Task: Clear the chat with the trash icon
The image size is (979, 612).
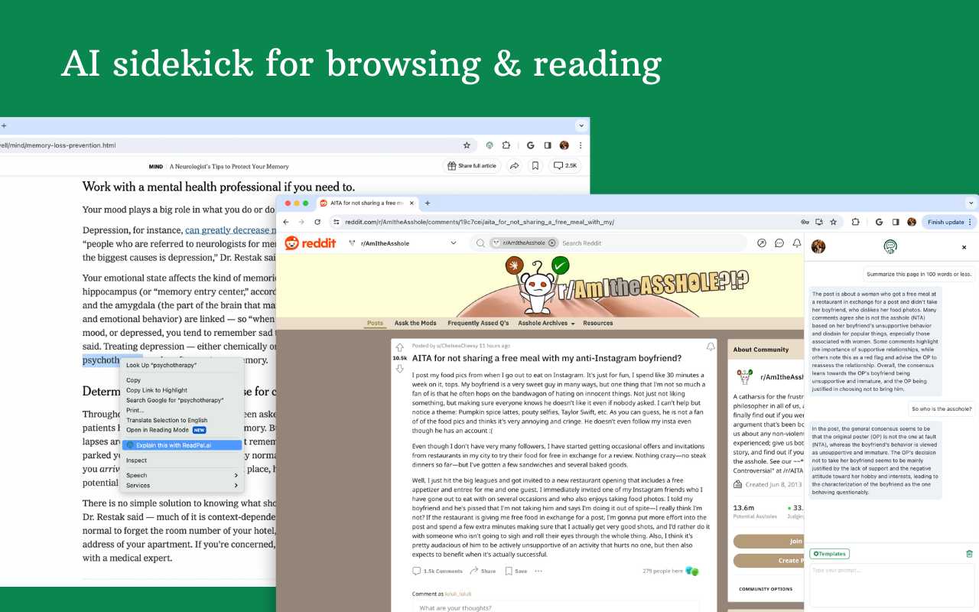Action: pos(969,554)
